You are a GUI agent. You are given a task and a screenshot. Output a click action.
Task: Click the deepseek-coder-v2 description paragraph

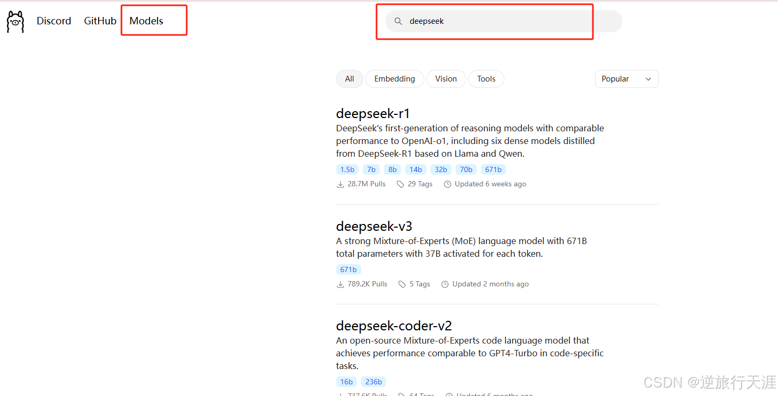pyautogui.click(x=470, y=353)
